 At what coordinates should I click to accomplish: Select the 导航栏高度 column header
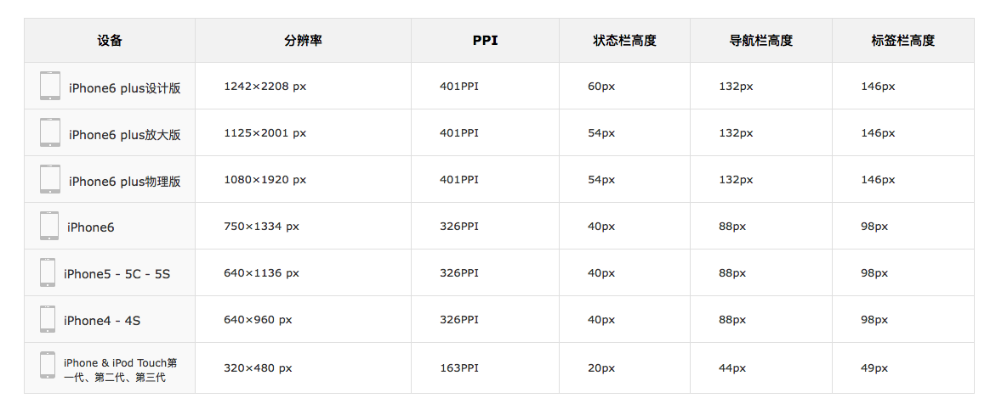pyautogui.click(x=761, y=41)
